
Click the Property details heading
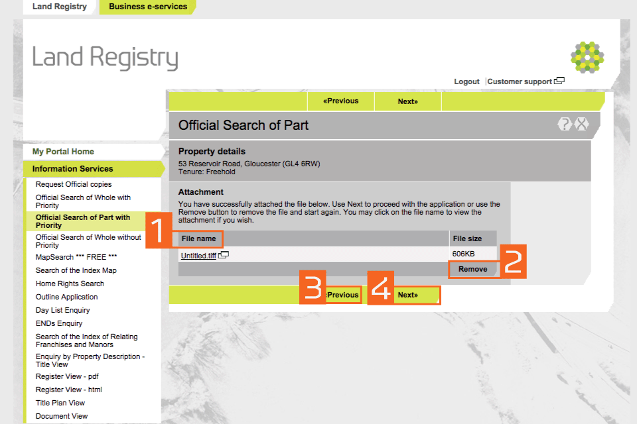(212, 151)
